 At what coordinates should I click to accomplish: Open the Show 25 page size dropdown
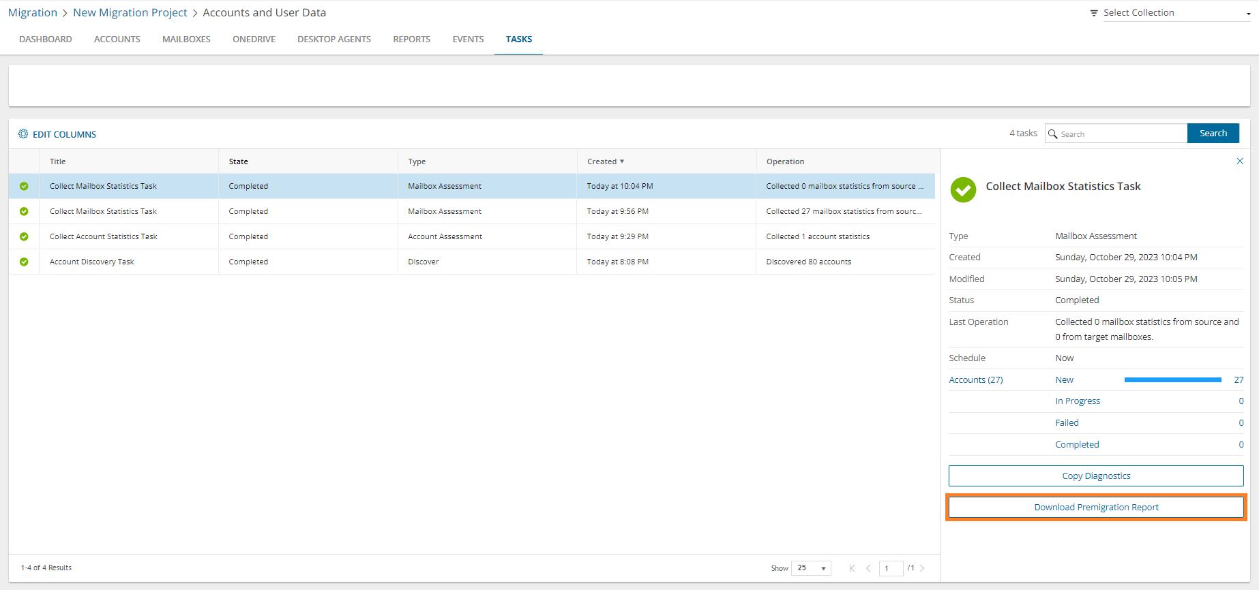[x=811, y=568]
